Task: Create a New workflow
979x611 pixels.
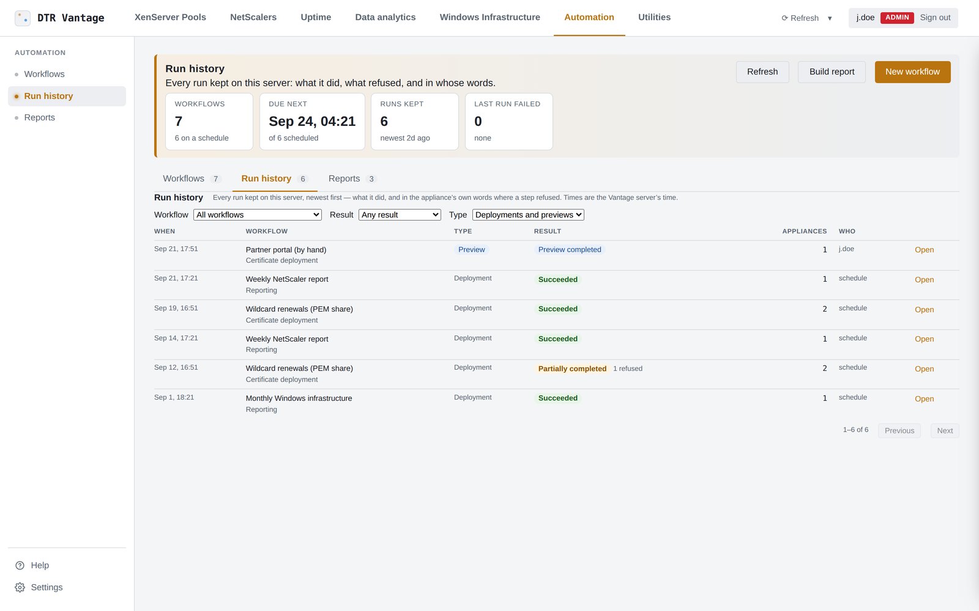Action: pyautogui.click(x=912, y=72)
